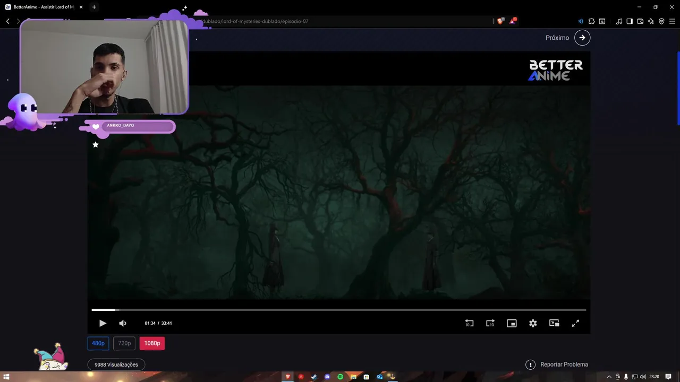Report a problem with the video
This screenshot has width=680, height=382.
click(557, 364)
